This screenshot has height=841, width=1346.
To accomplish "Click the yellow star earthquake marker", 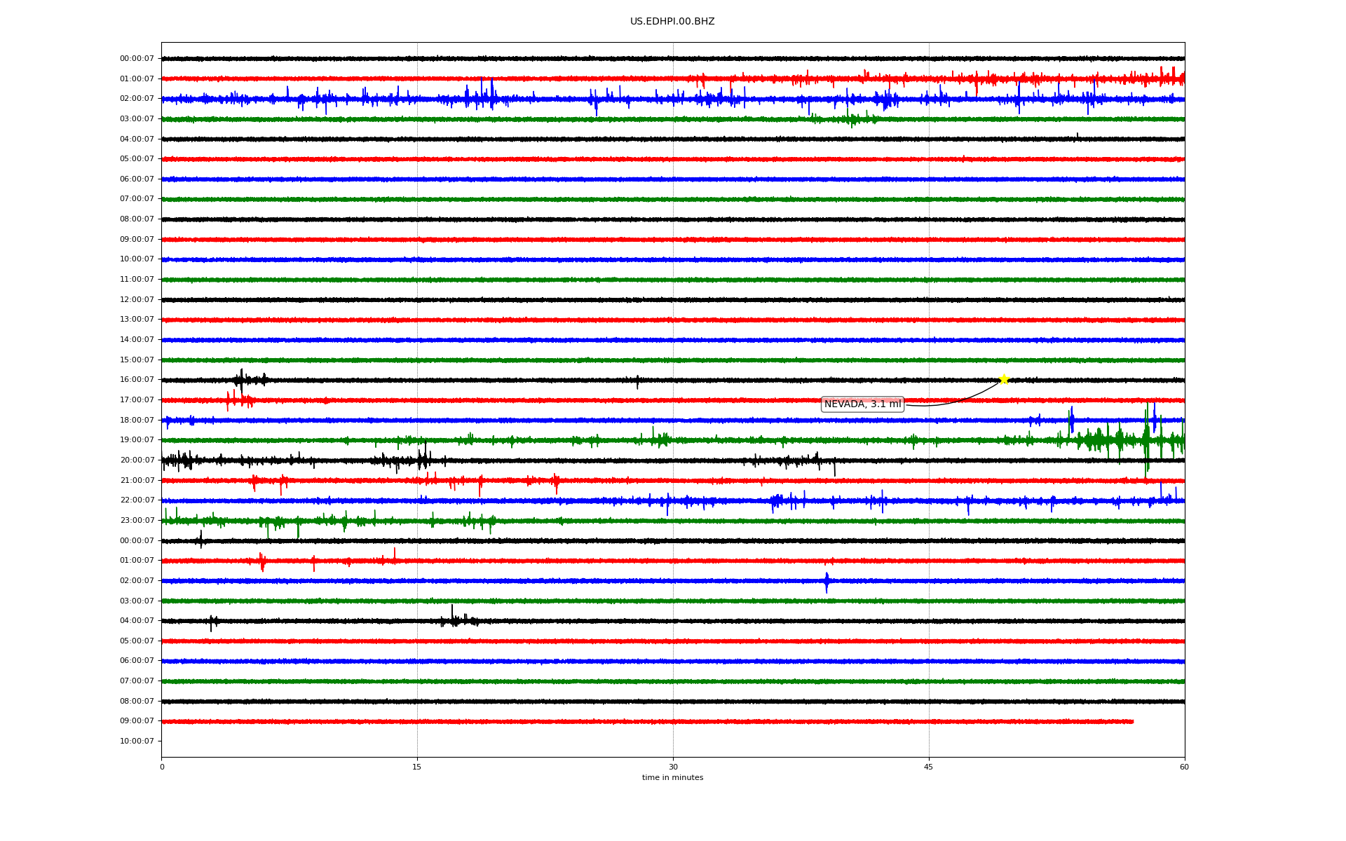I will [x=1003, y=379].
